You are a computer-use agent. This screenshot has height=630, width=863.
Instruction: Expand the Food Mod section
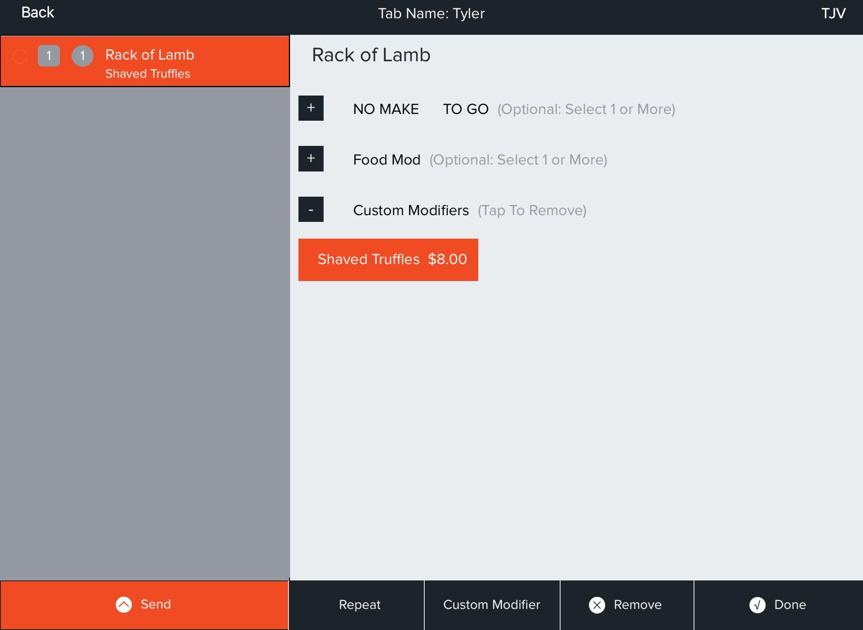311,159
